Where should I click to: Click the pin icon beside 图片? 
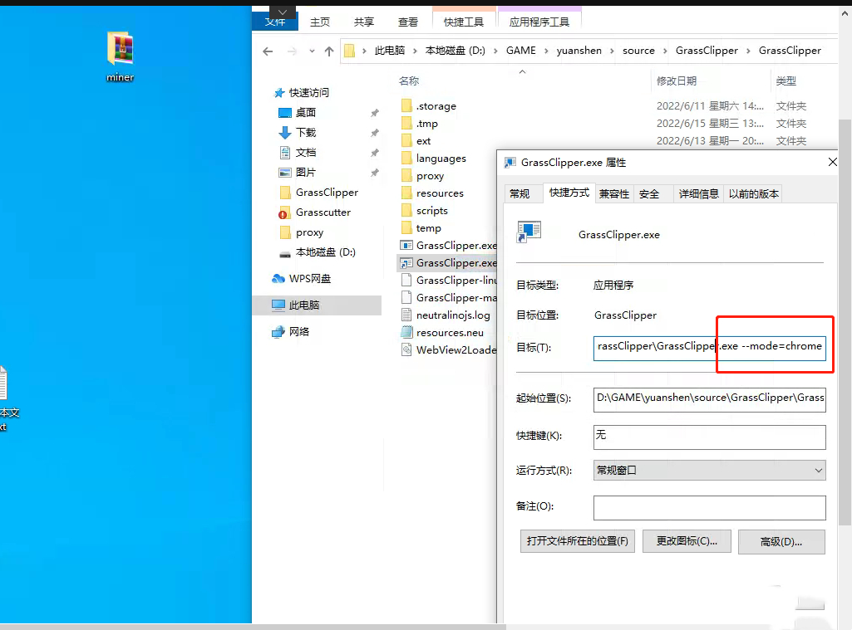[x=374, y=173]
